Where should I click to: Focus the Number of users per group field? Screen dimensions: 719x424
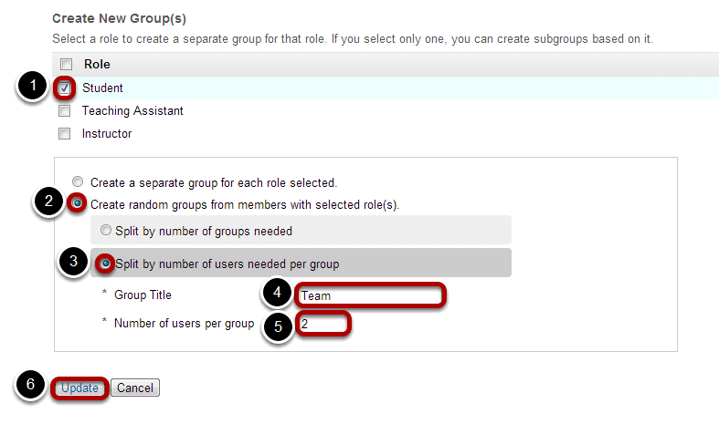click(x=322, y=324)
